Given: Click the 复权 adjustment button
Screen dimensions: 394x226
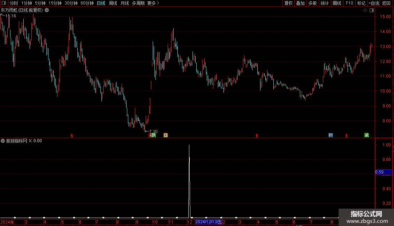Looking at the screenshot, I should pyautogui.click(x=288, y=3).
